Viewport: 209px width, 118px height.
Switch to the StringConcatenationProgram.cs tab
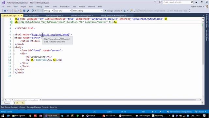coord(114,16)
